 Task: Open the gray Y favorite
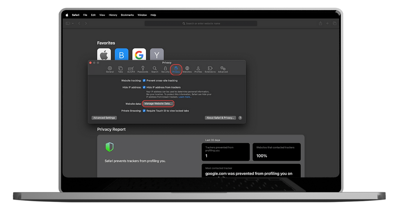click(157, 54)
